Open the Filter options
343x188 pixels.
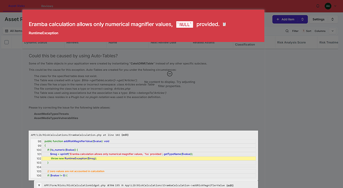(x=295, y=31)
